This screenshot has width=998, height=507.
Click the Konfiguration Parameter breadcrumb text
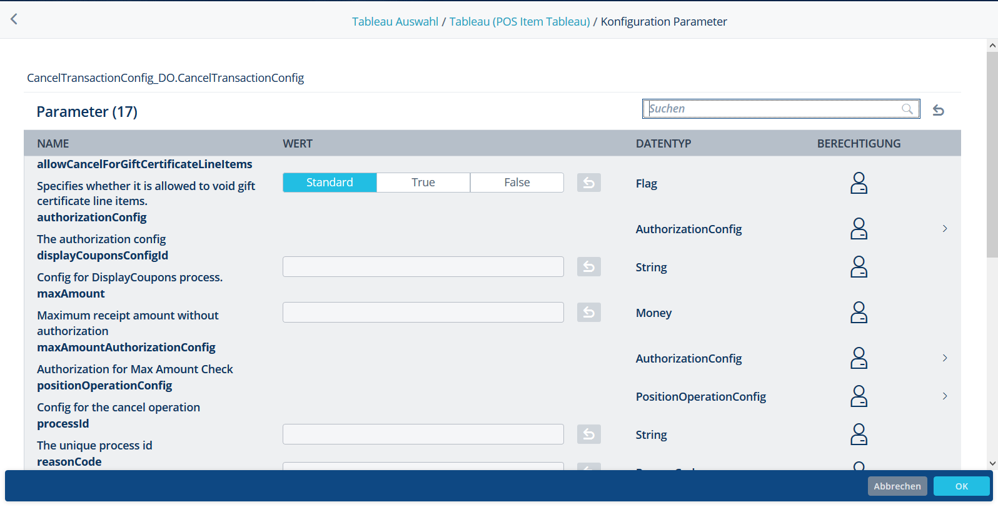664,22
